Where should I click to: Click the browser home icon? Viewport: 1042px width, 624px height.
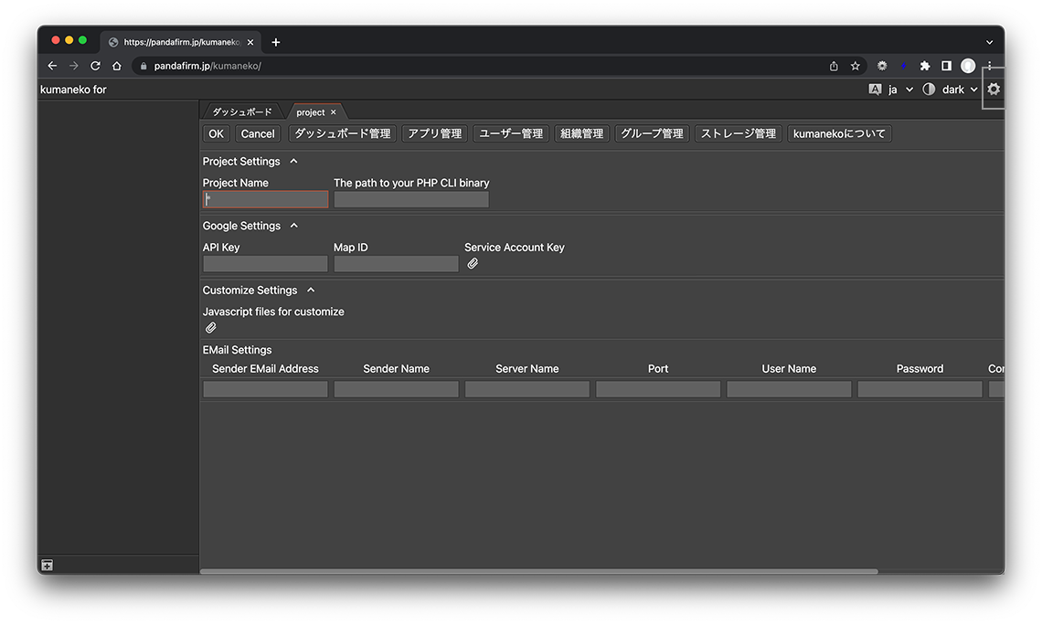coord(117,66)
